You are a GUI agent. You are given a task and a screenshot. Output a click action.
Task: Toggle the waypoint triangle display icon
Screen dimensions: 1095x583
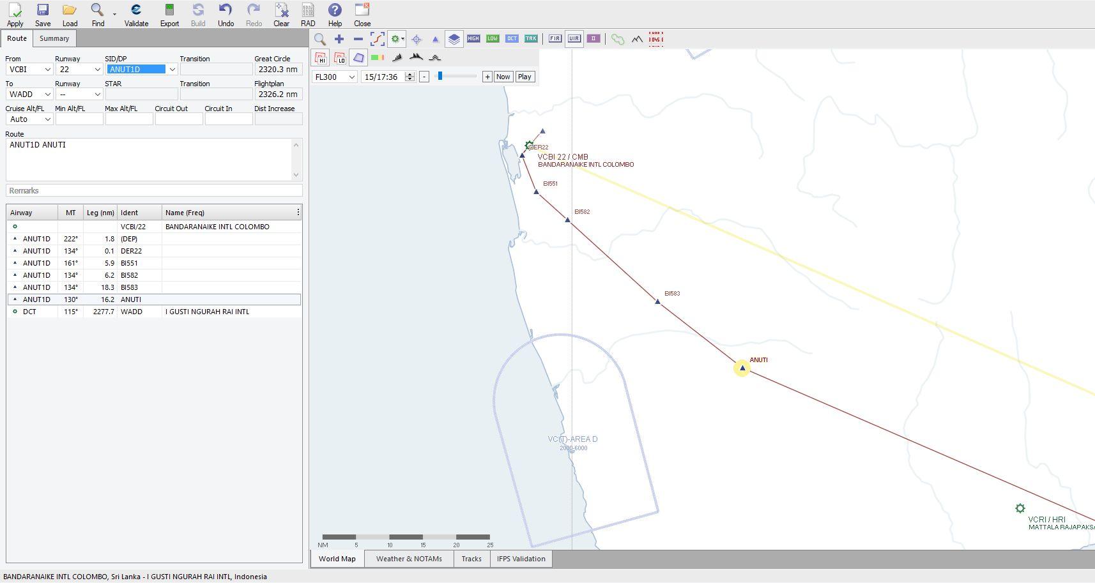[x=436, y=39]
